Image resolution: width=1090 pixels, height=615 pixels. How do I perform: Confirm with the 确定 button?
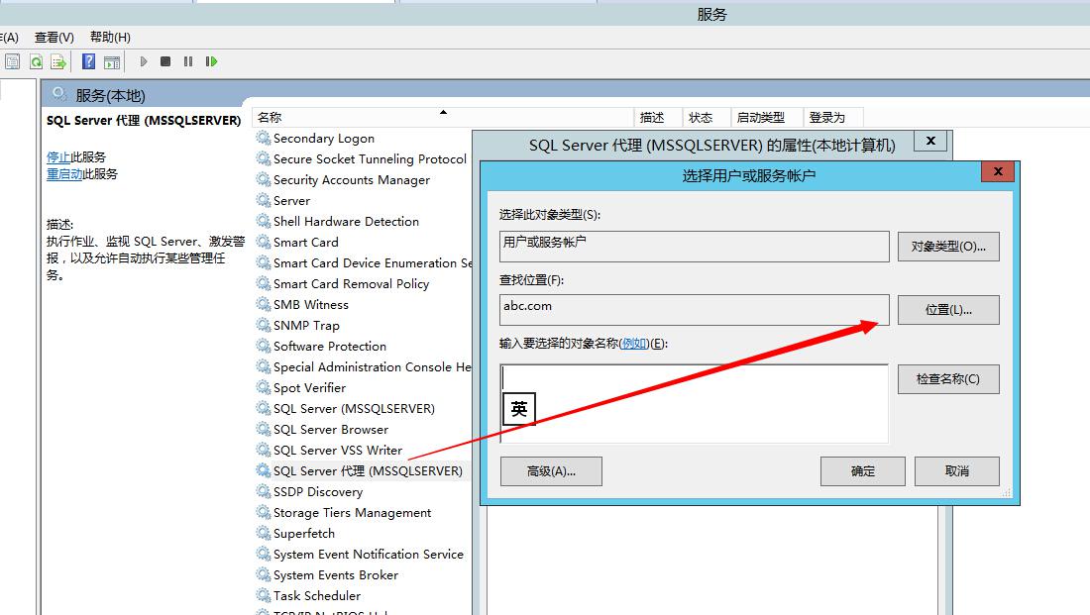(862, 471)
